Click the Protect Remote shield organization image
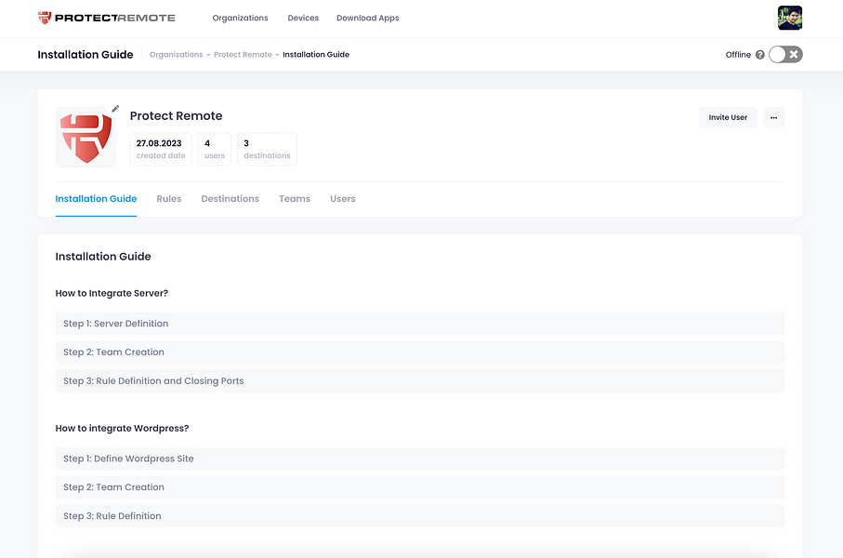 coord(86,138)
